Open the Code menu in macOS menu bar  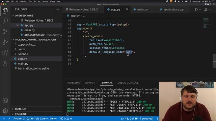[x=7, y=1]
